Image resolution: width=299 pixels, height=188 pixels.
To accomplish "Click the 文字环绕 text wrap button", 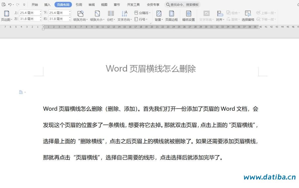I will click(x=206, y=16).
